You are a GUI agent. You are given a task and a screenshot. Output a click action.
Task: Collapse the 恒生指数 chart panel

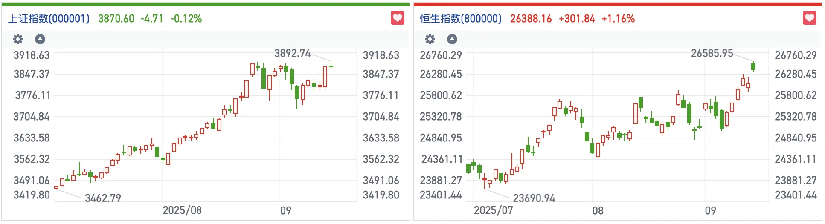tap(452, 40)
